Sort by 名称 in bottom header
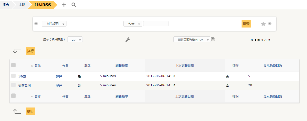307x121 pixels. click(x=37, y=97)
